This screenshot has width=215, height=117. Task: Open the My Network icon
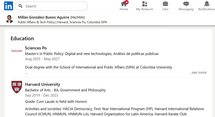(x=145, y=4)
